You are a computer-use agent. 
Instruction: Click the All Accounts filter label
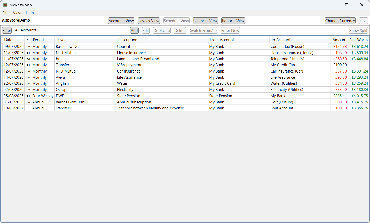click(26, 30)
